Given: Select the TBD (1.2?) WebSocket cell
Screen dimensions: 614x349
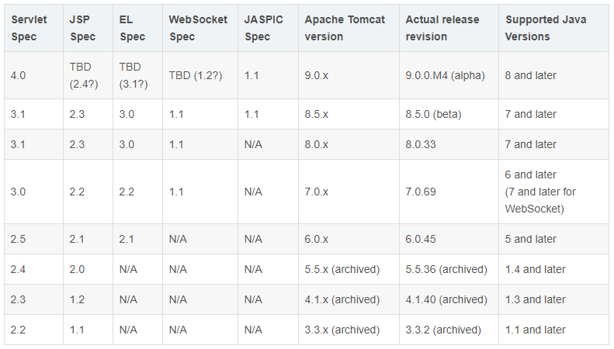Looking at the screenshot, I should click(197, 75).
